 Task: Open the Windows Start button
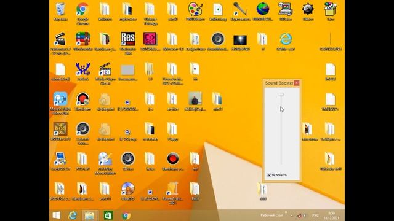56,215
